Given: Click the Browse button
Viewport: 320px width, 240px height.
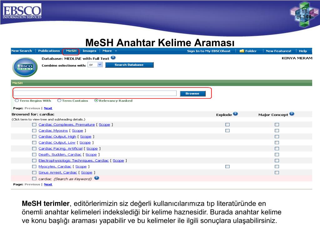Looking at the screenshot, I should click(192, 93).
